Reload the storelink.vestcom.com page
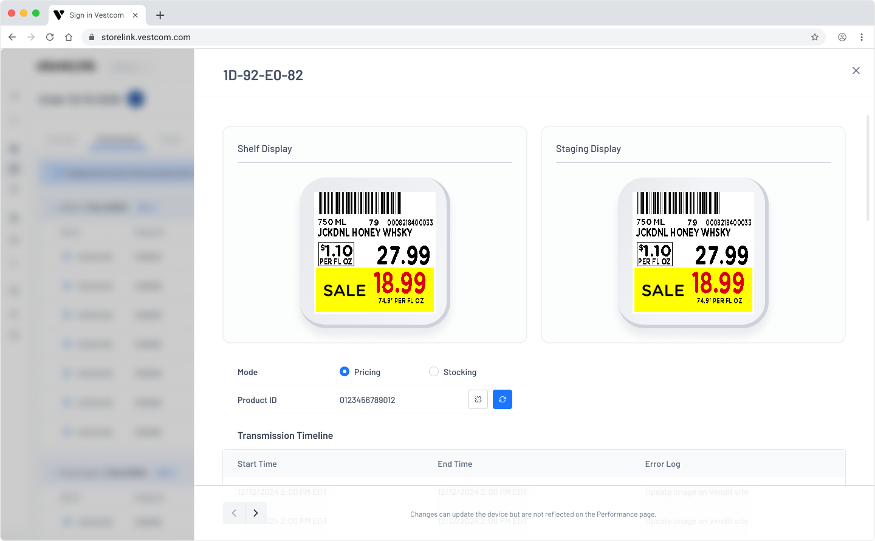Image resolution: width=875 pixels, height=541 pixels. pyautogui.click(x=50, y=37)
